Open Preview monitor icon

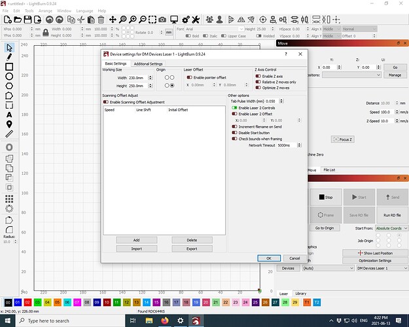174,20
